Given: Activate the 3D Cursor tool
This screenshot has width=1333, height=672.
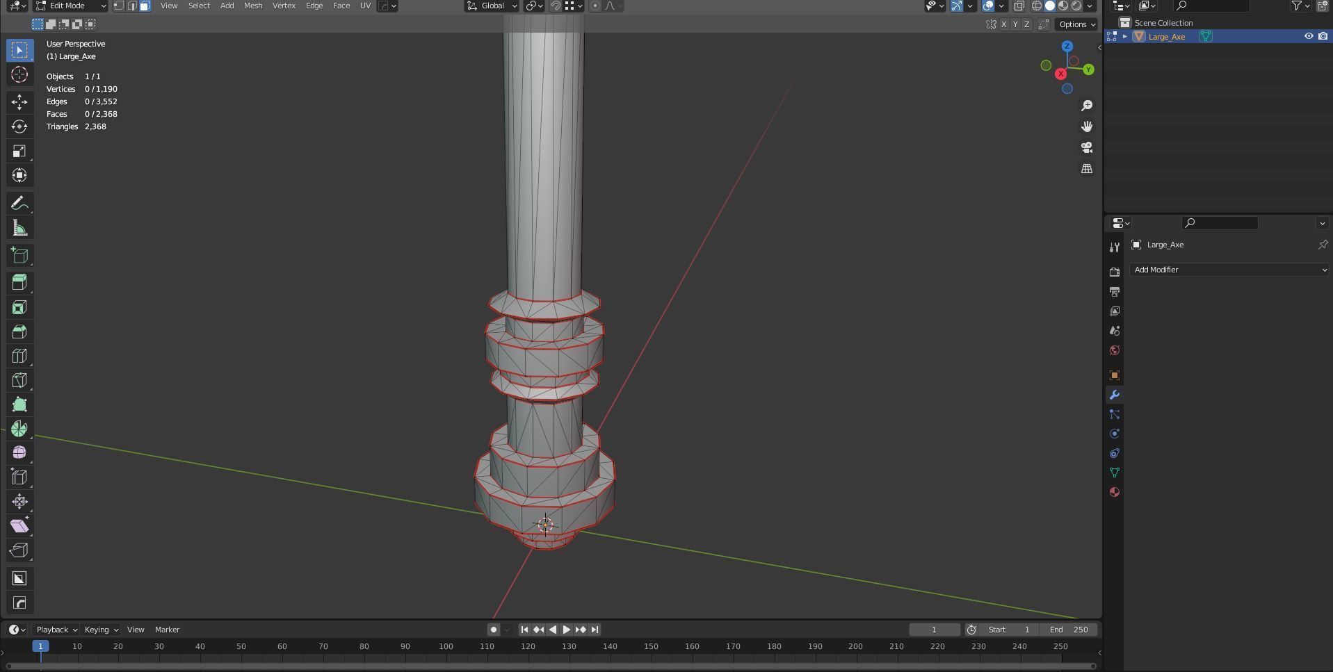Looking at the screenshot, I should [x=19, y=75].
